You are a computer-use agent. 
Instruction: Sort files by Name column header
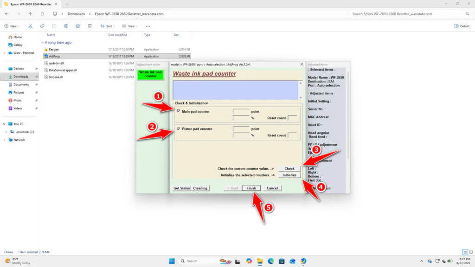51,35
